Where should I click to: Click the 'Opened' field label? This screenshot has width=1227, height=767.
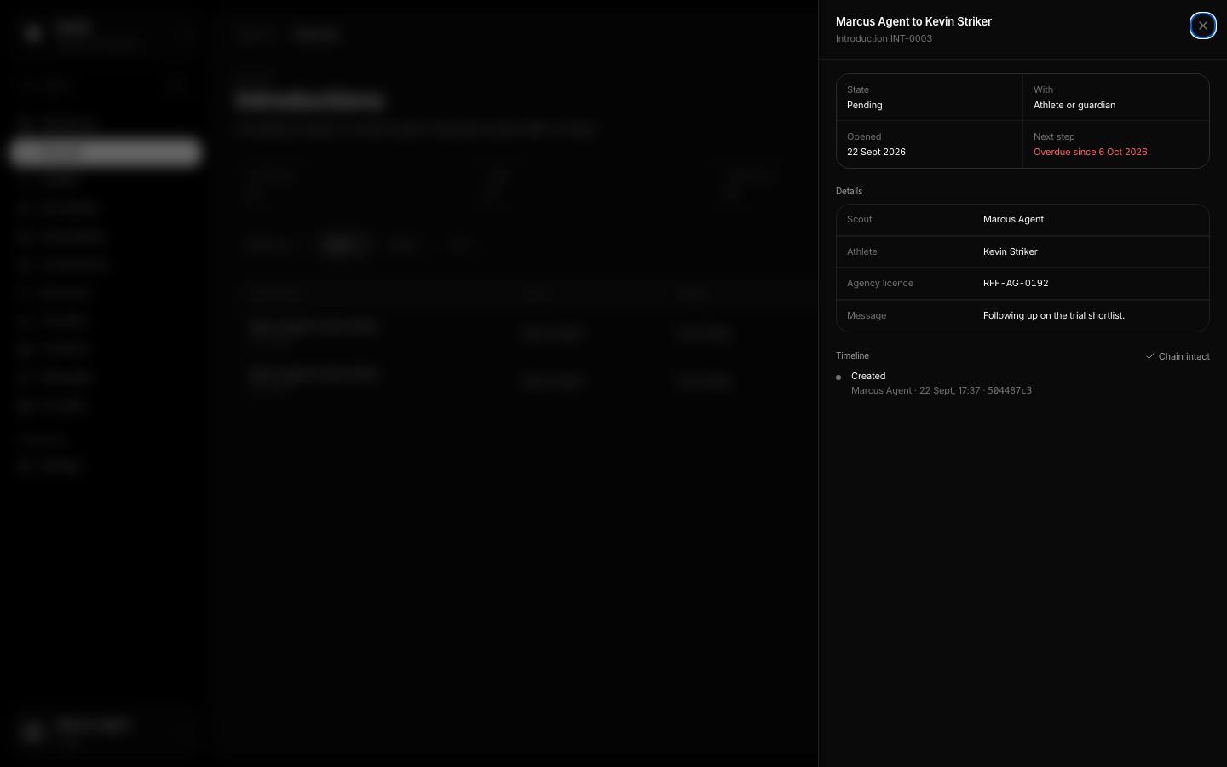pyautogui.click(x=864, y=136)
